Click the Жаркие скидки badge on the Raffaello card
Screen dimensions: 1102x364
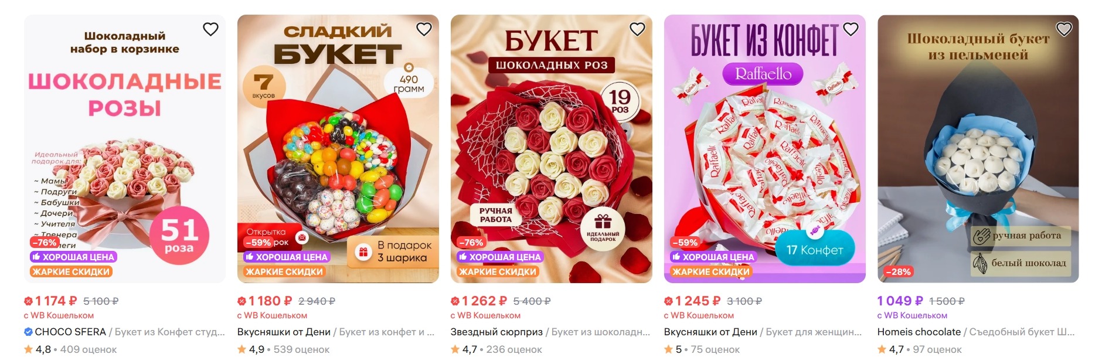pos(711,272)
